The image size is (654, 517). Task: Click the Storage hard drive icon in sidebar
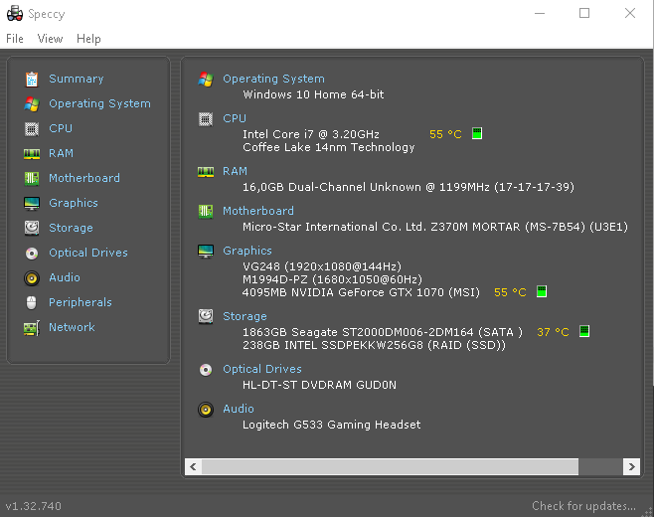coord(32,228)
